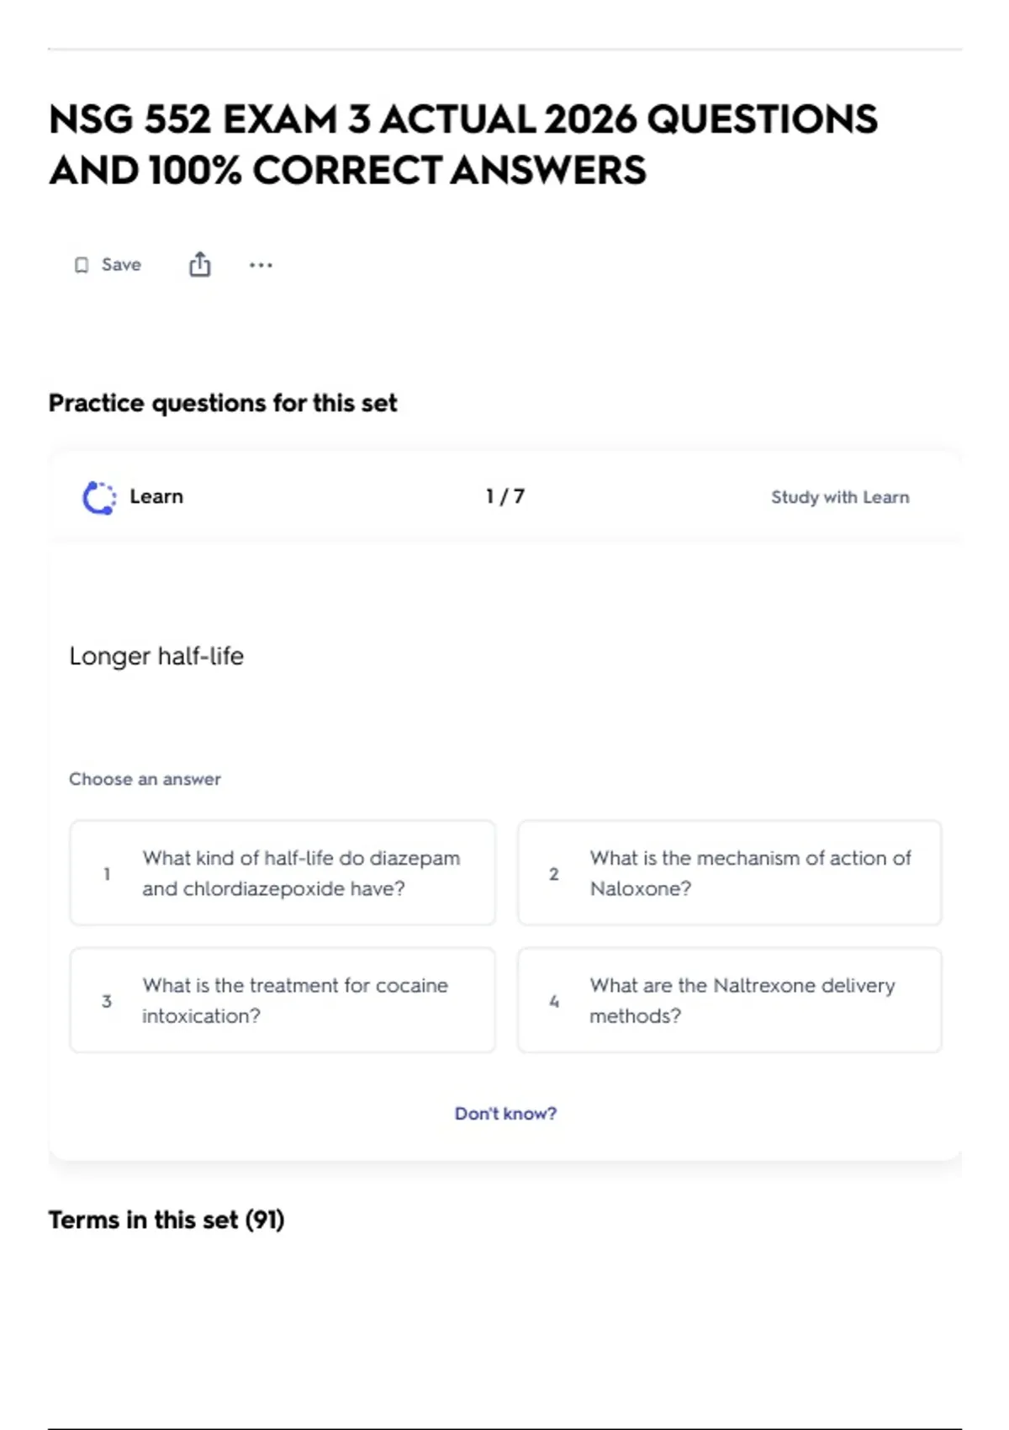This screenshot has height=1430, width=1009.
Task: Click the NSG 552 EXAM 3 title
Action: pos(463,144)
